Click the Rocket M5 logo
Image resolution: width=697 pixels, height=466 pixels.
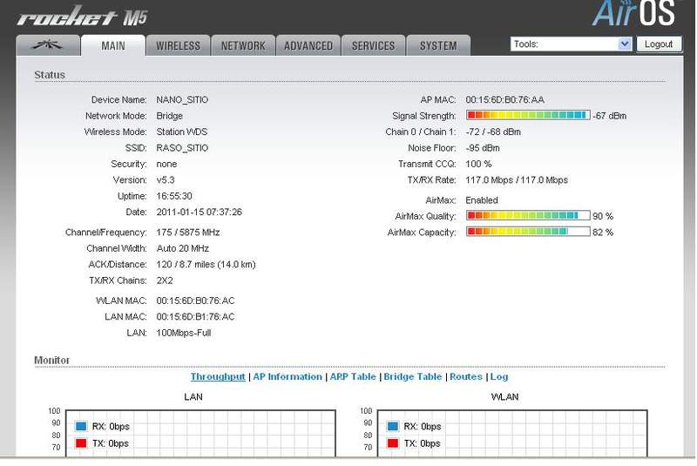click(x=80, y=17)
